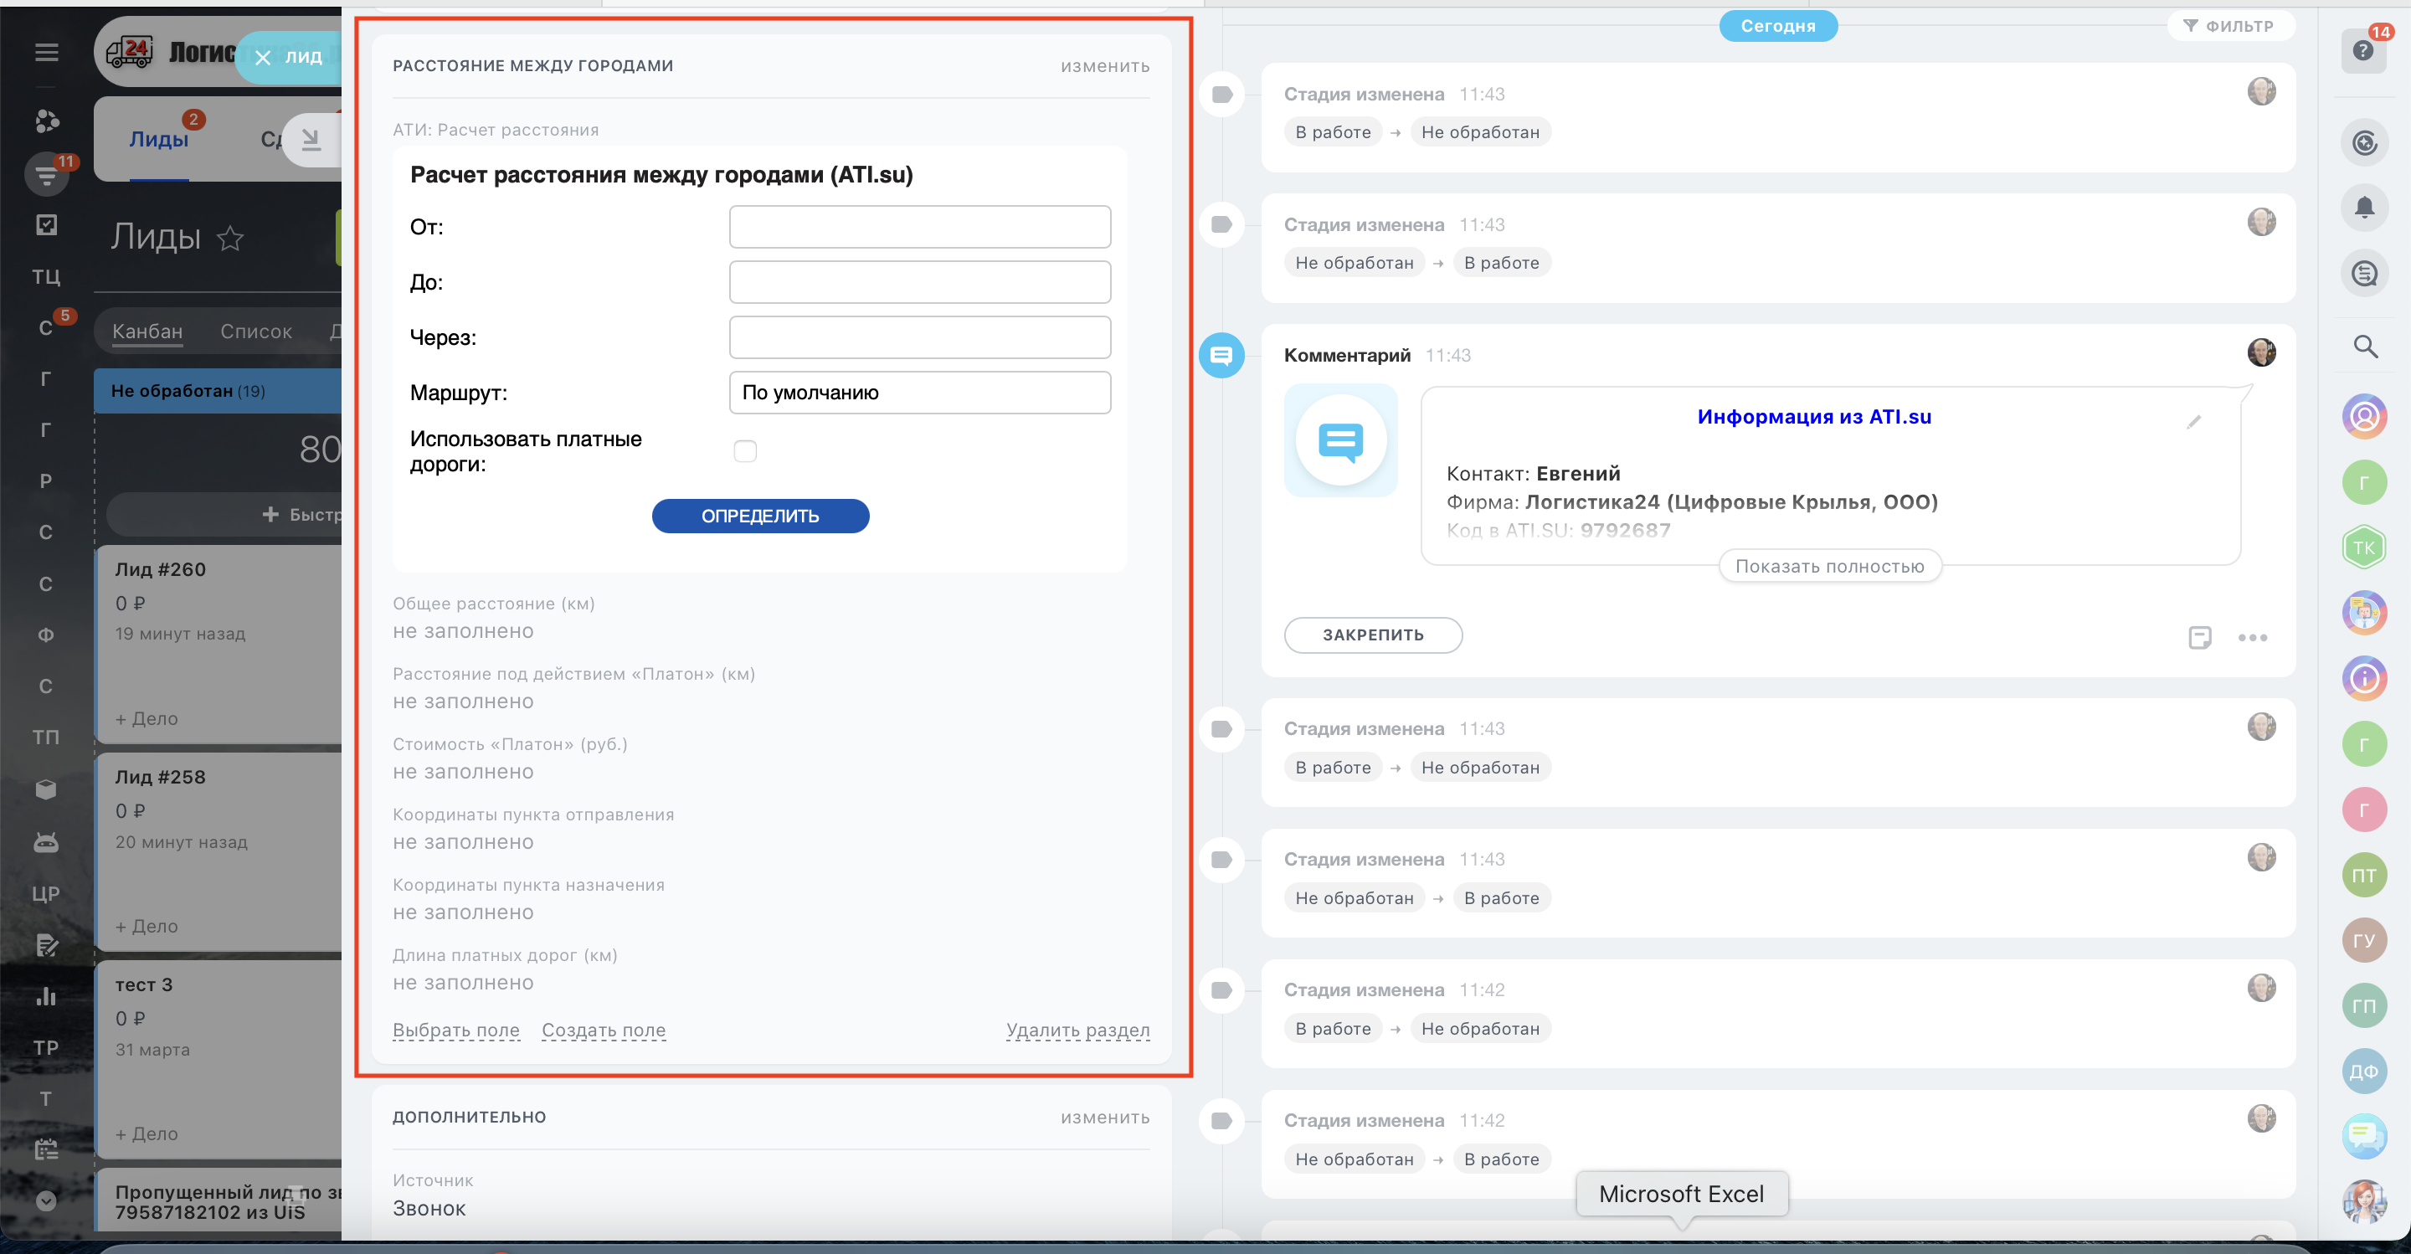Open chat messages icon in right panel
Image resolution: width=2411 pixels, height=1254 pixels.
[x=2364, y=273]
